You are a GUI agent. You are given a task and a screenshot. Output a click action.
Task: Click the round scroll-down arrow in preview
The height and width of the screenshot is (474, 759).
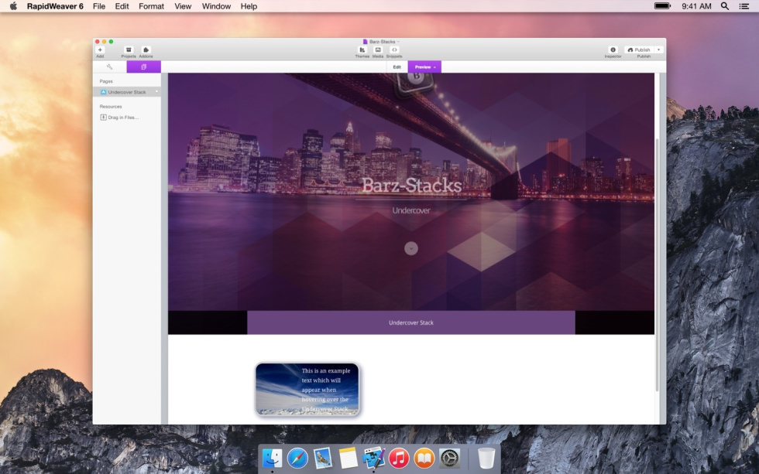(x=411, y=248)
